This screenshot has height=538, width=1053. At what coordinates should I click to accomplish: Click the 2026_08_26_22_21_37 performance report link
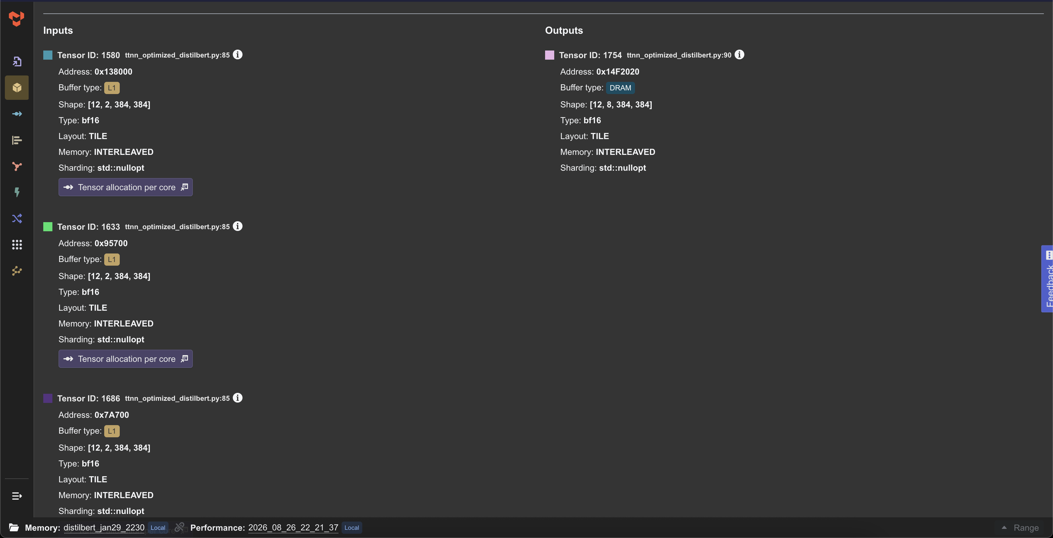pyautogui.click(x=293, y=527)
